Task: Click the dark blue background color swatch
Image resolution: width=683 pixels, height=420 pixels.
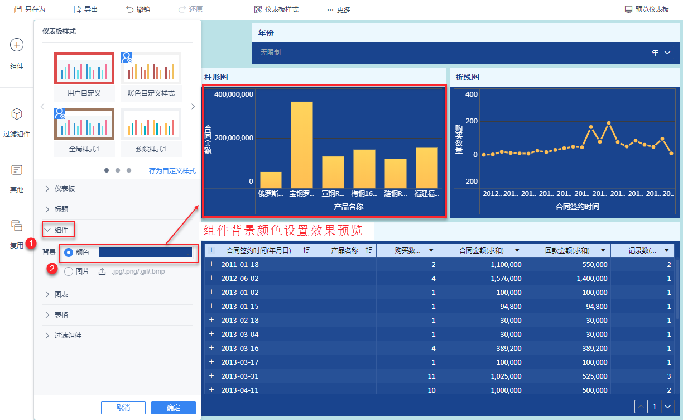Action: [145, 252]
